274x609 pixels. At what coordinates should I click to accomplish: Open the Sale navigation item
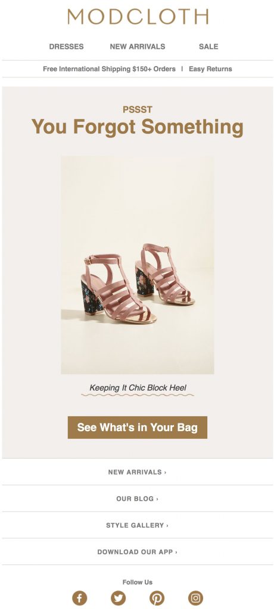pyautogui.click(x=208, y=46)
